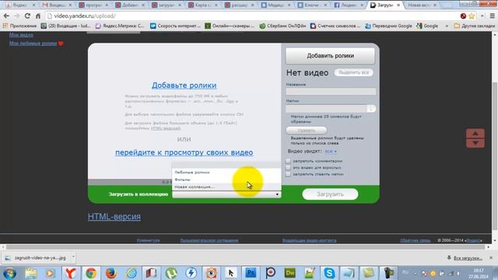Open 'Сбербанк ОнЛ@йн' bookmark
This screenshot has width=498, height=280.
pos(282,26)
